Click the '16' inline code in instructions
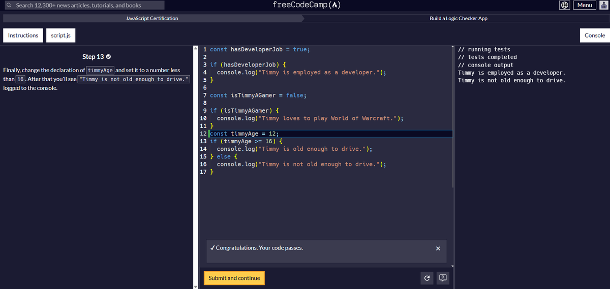Screen dimensions: 610x289 [22, 79]
